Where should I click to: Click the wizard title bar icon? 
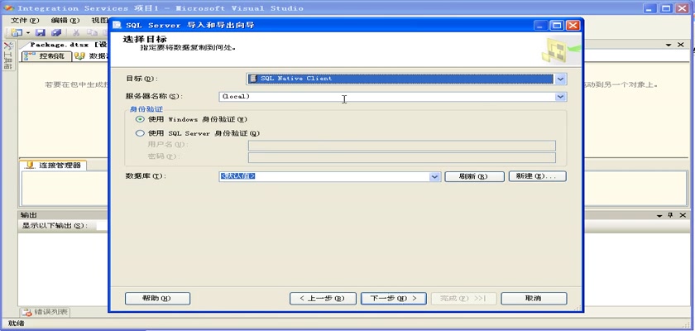[117, 26]
